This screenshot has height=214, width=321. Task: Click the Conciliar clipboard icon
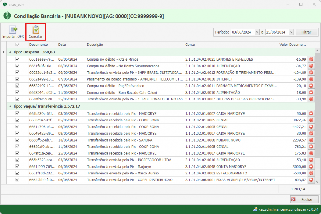[x=36, y=29]
